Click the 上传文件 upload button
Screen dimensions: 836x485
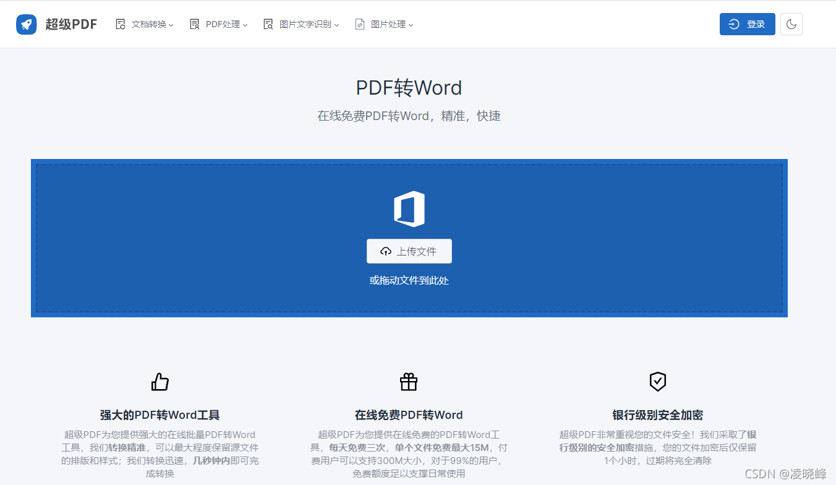(x=409, y=251)
